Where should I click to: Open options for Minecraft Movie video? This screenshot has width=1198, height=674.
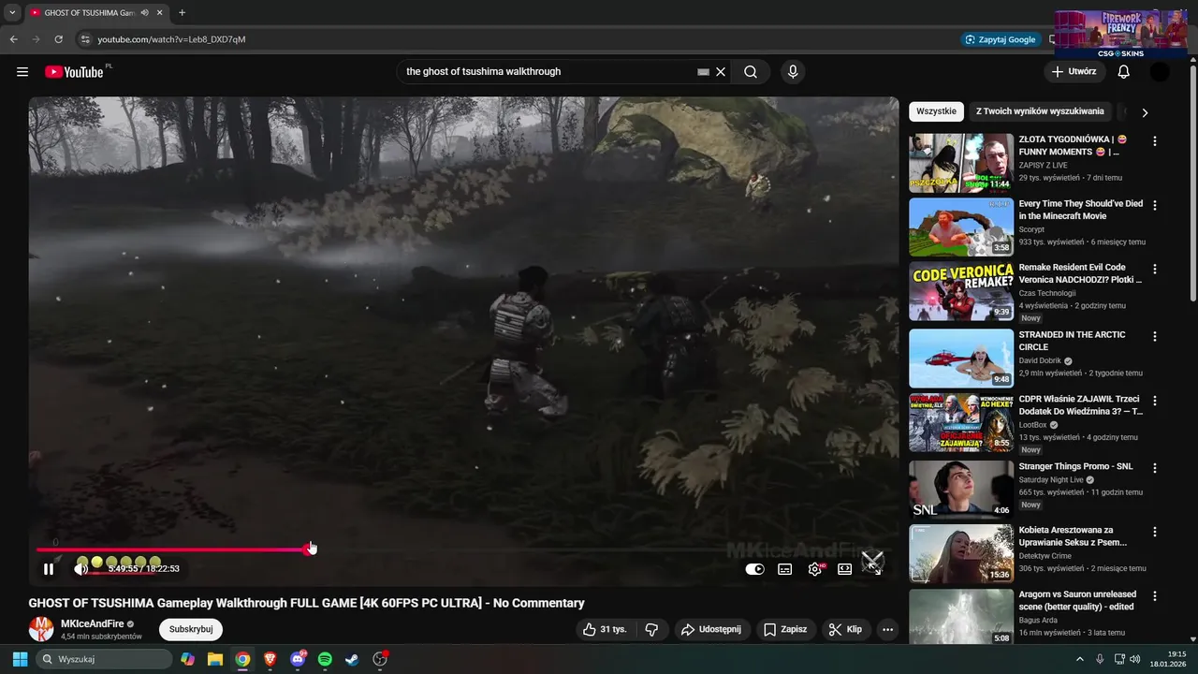[x=1154, y=205]
